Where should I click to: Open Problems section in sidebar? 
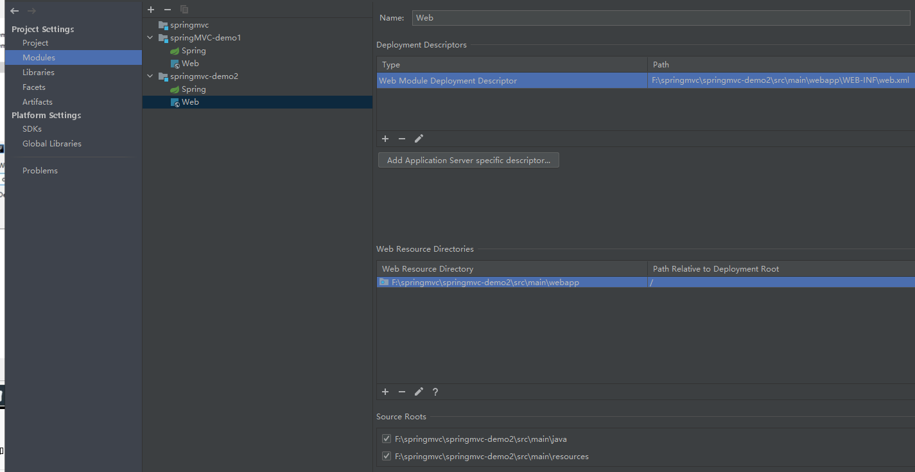pyautogui.click(x=40, y=171)
